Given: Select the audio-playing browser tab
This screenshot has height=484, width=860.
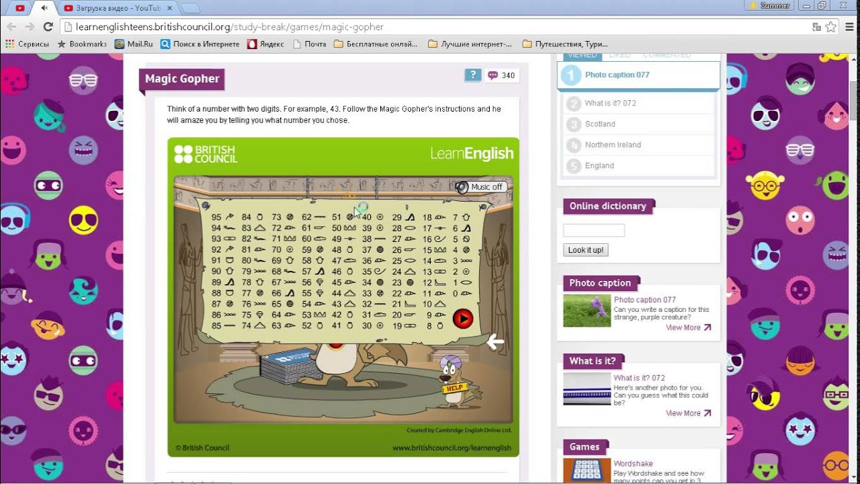Looking at the screenshot, I should 44,8.
